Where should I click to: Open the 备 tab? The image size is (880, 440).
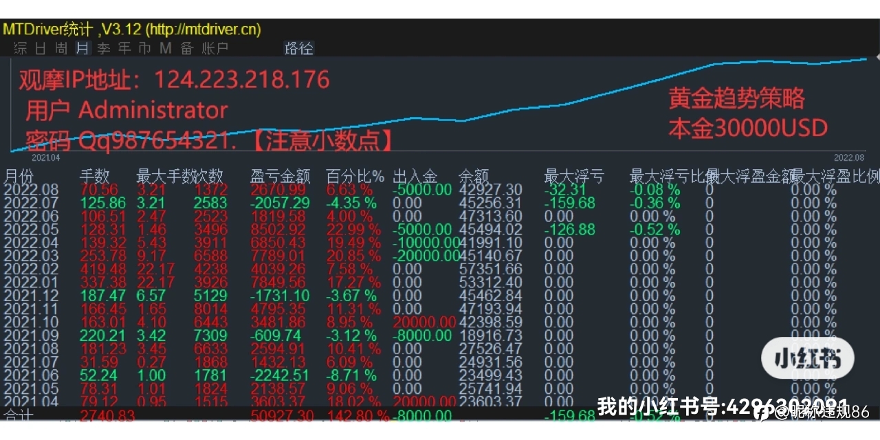click(186, 48)
